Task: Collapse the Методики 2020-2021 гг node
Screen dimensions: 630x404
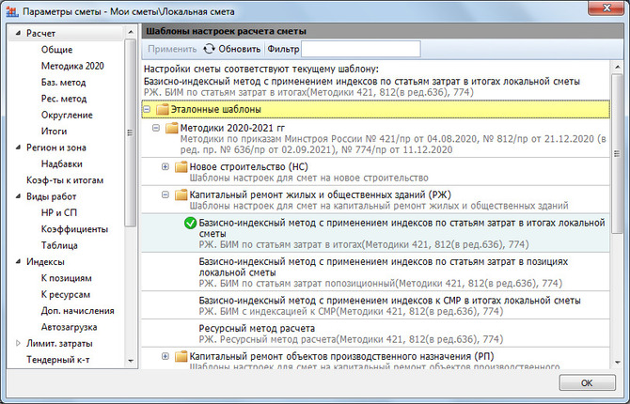Action: 156,128
